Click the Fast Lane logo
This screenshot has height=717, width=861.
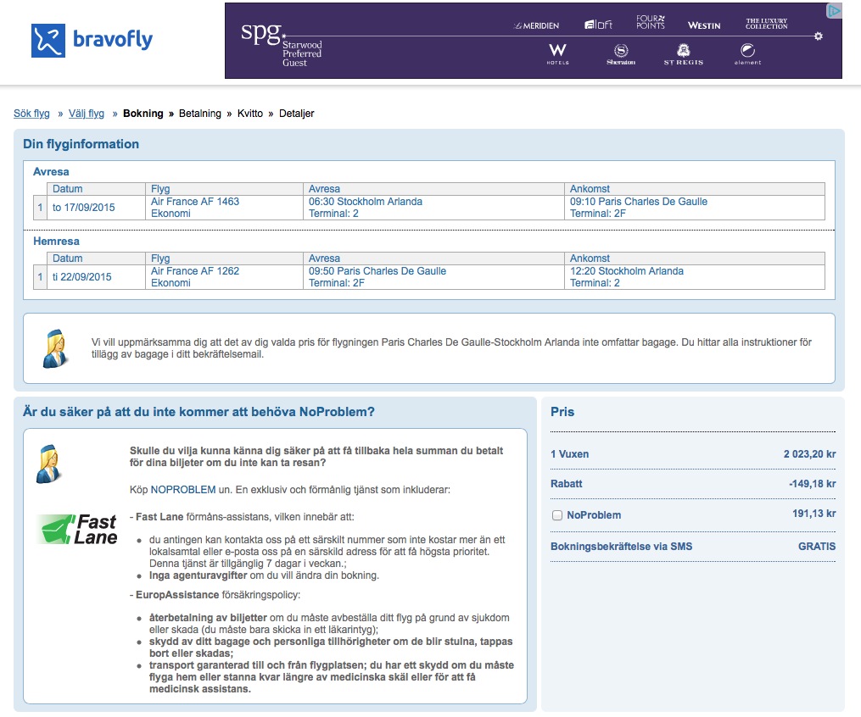pos(78,529)
